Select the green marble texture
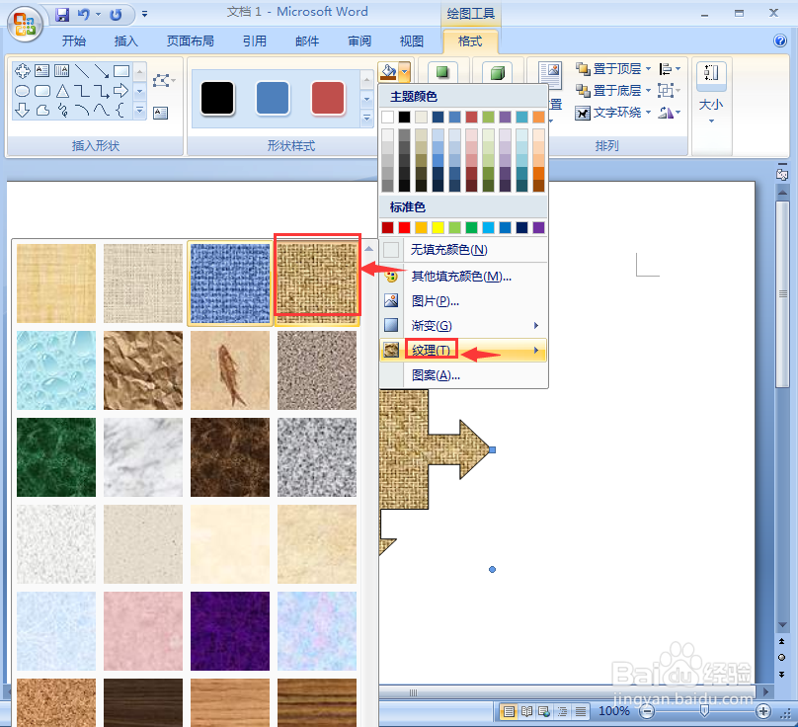The width and height of the screenshot is (798, 727). click(56, 457)
